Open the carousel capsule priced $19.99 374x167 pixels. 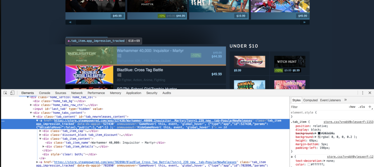[x=219, y=10]
